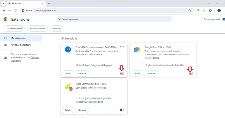This screenshot has height=118, width=225.
Task: Remove the Google Docs Offline extension
Action: point(151,74)
